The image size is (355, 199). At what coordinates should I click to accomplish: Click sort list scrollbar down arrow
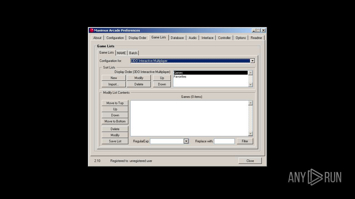click(250, 85)
